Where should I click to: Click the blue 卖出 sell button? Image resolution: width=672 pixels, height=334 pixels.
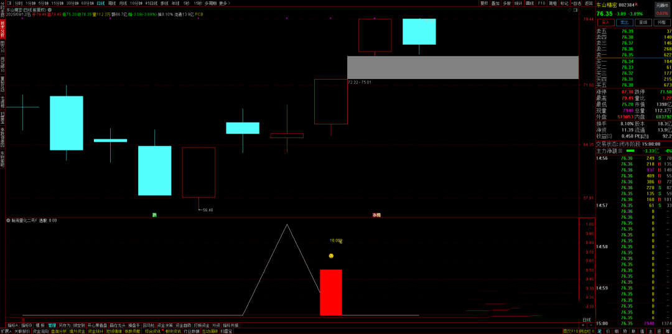point(625,22)
